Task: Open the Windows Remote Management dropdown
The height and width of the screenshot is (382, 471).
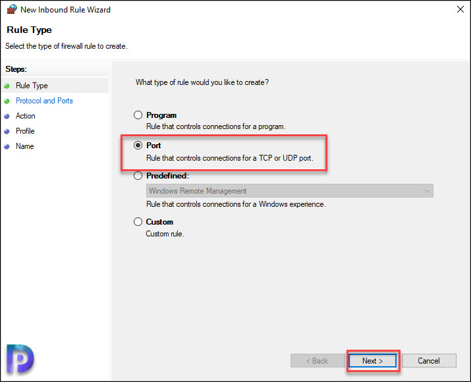Action: click(290, 191)
